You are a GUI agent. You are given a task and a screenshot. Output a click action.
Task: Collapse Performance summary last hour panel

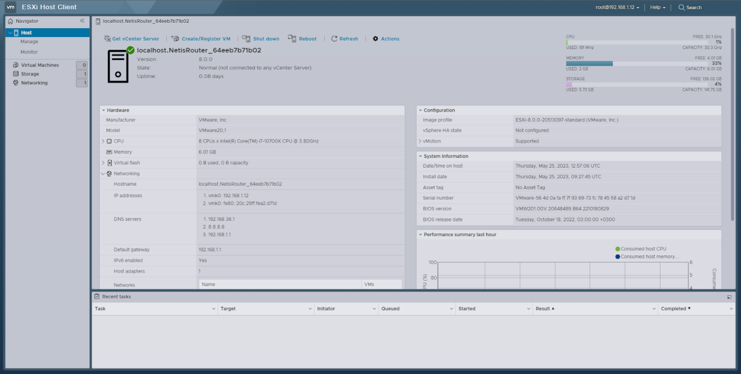420,235
